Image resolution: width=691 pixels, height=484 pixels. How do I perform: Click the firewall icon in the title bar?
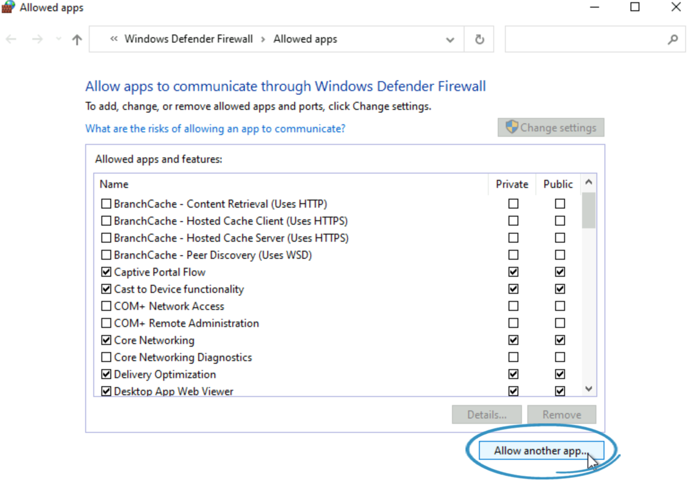point(8,7)
